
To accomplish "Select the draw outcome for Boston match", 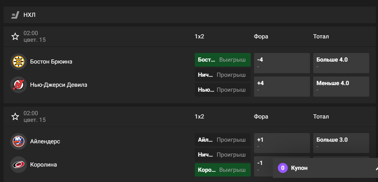I will 222,75.
